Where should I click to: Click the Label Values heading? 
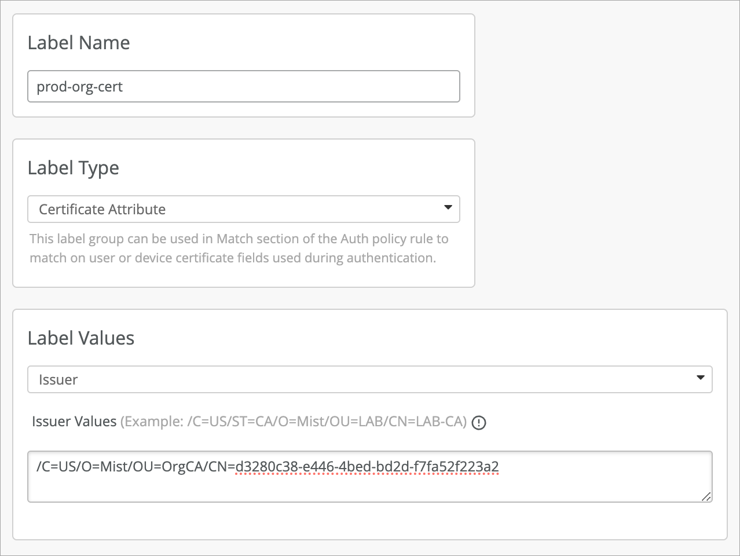point(81,338)
